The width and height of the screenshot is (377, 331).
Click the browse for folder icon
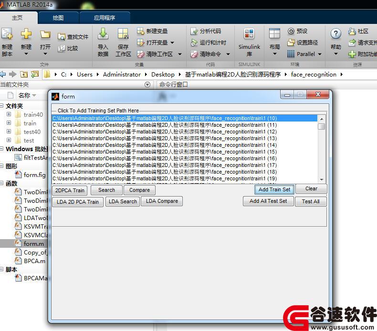pos(35,74)
